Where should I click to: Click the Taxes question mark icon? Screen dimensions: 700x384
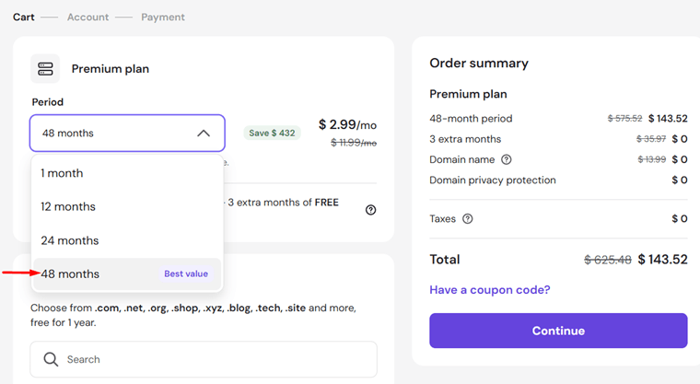tap(467, 219)
